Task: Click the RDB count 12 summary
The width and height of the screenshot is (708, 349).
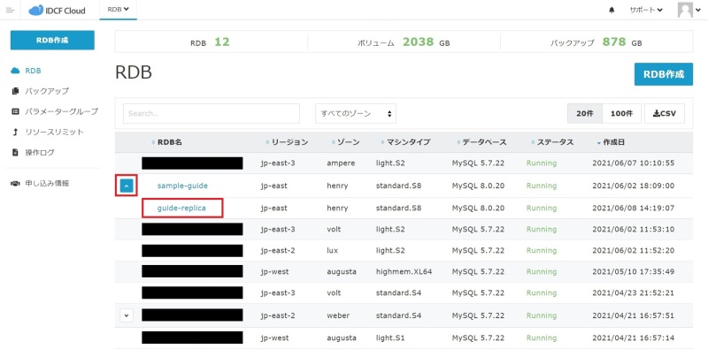Action: click(x=210, y=42)
